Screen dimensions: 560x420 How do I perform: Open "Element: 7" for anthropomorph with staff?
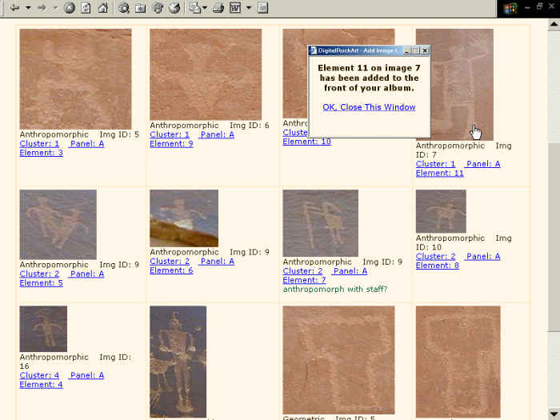point(304,280)
